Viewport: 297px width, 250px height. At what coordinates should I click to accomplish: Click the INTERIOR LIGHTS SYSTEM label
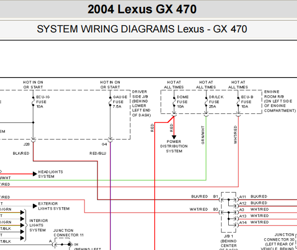(39, 225)
